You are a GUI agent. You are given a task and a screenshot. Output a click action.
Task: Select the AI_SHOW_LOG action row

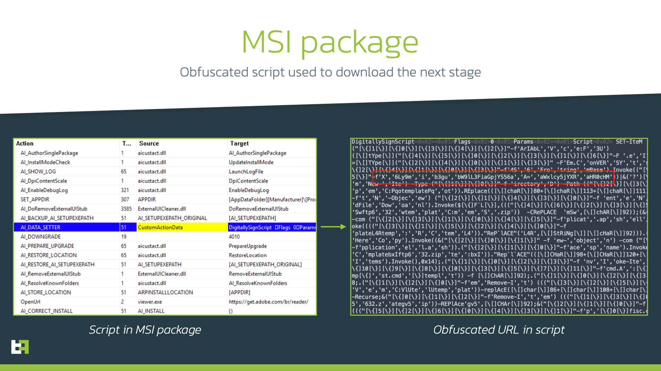pyautogui.click(x=165, y=171)
